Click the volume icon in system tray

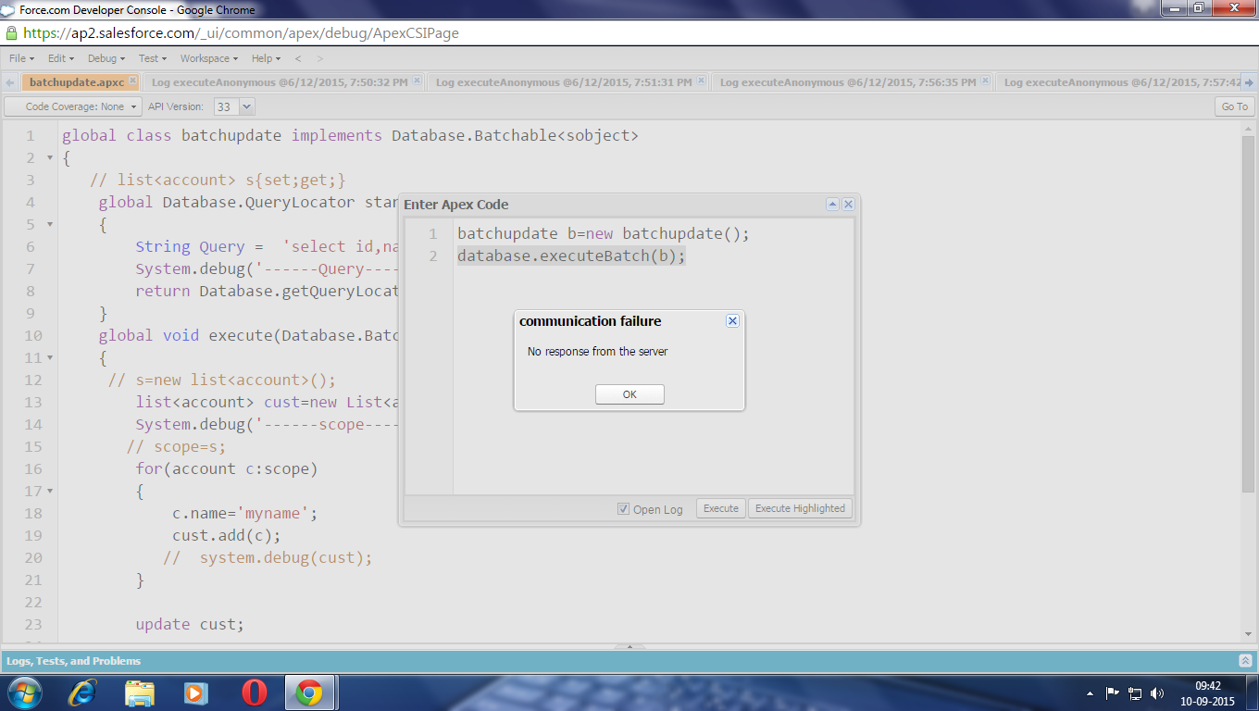pyautogui.click(x=1157, y=692)
